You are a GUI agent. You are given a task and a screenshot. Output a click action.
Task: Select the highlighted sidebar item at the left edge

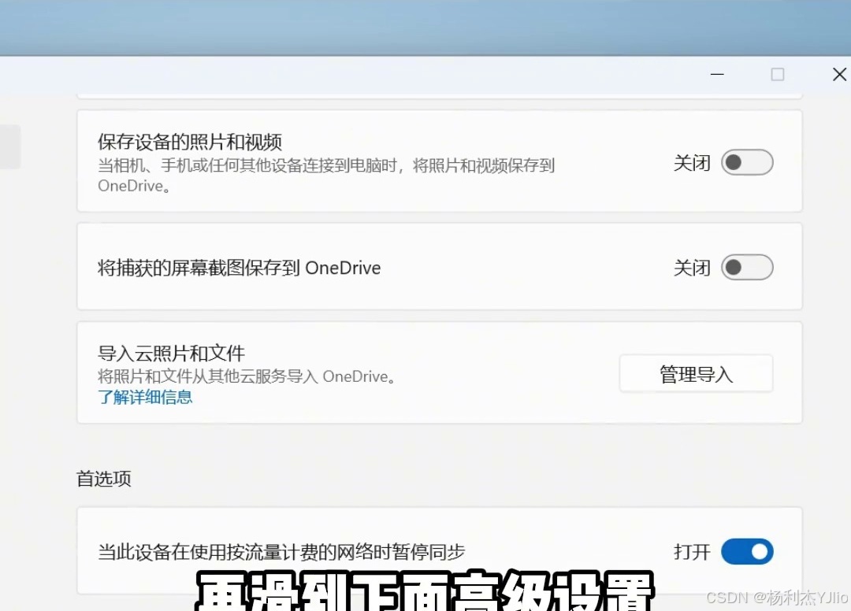pos(9,147)
